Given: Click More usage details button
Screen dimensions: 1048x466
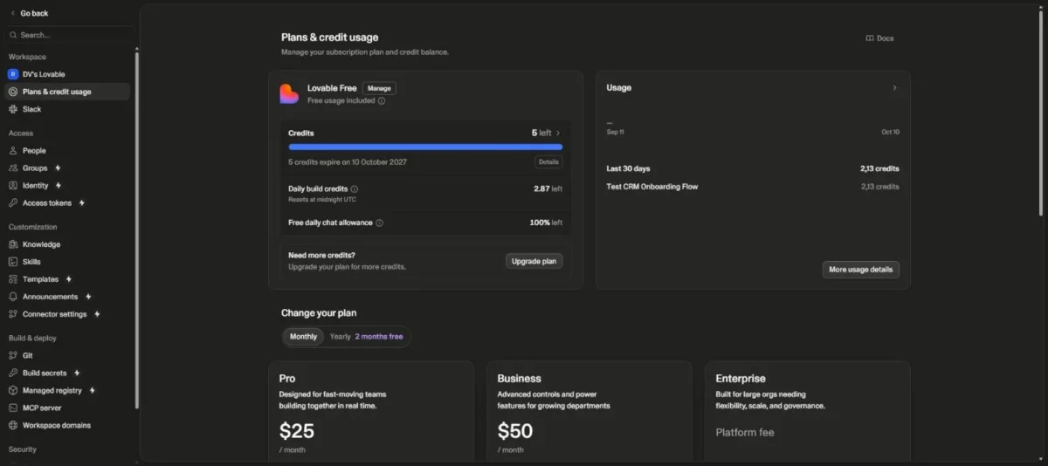Looking at the screenshot, I should tap(860, 270).
